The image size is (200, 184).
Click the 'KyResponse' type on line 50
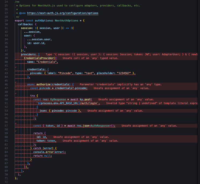click(x=58, y=100)
